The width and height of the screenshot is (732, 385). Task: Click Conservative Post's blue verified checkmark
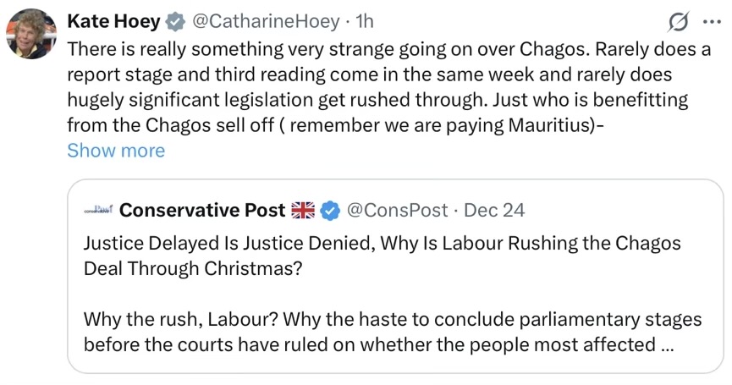click(x=330, y=210)
